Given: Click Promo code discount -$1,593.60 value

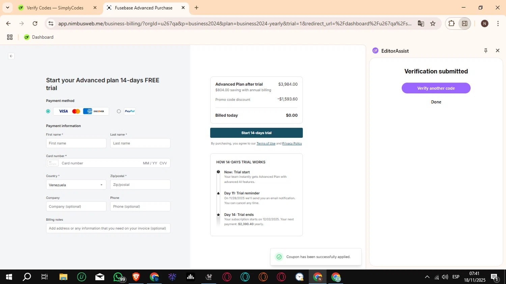Looking at the screenshot, I should click(287, 99).
